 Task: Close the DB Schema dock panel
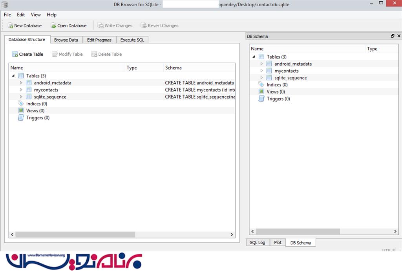coord(399,36)
